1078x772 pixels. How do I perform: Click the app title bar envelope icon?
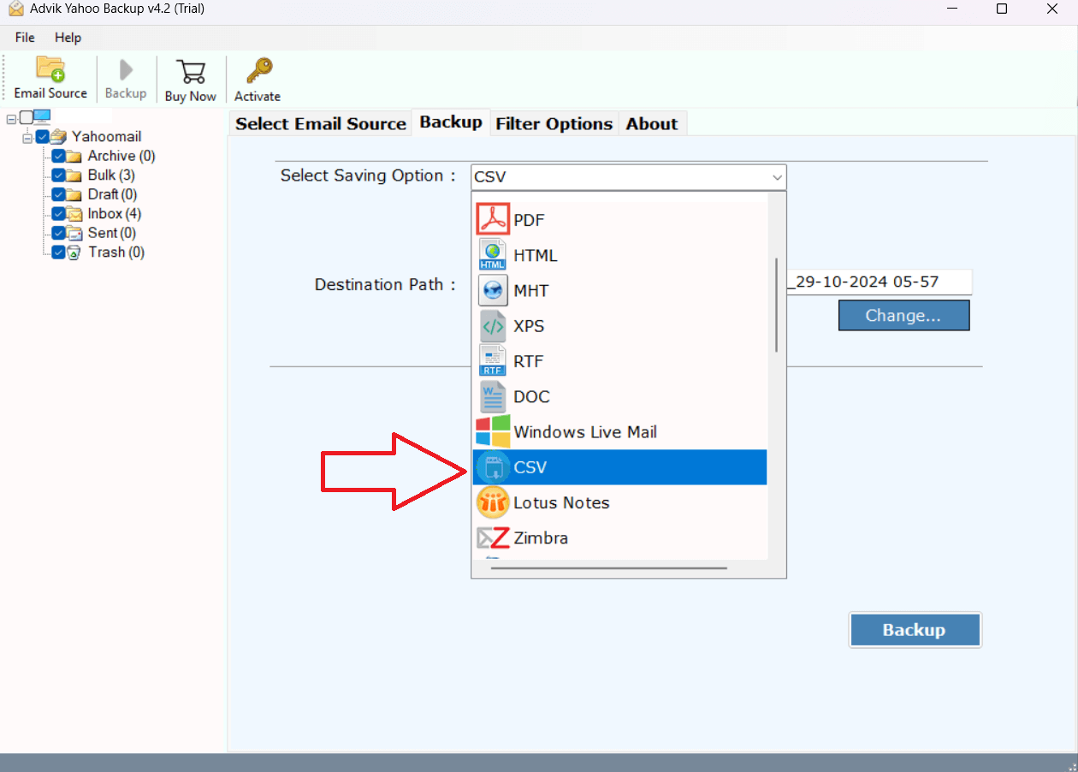click(15, 9)
